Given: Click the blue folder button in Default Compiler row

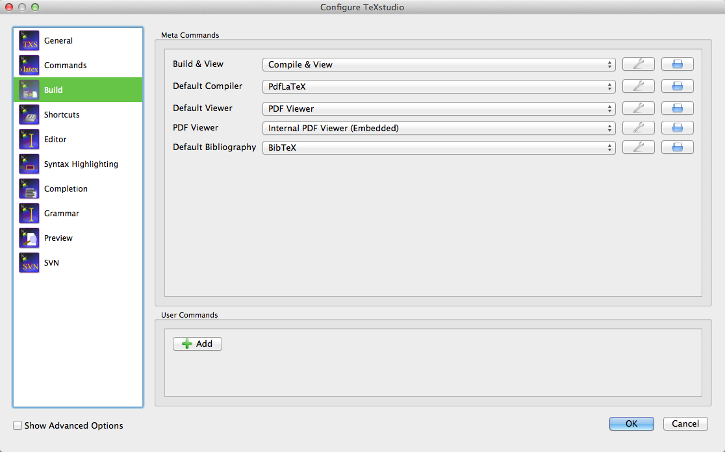Looking at the screenshot, I should (678, 86).
